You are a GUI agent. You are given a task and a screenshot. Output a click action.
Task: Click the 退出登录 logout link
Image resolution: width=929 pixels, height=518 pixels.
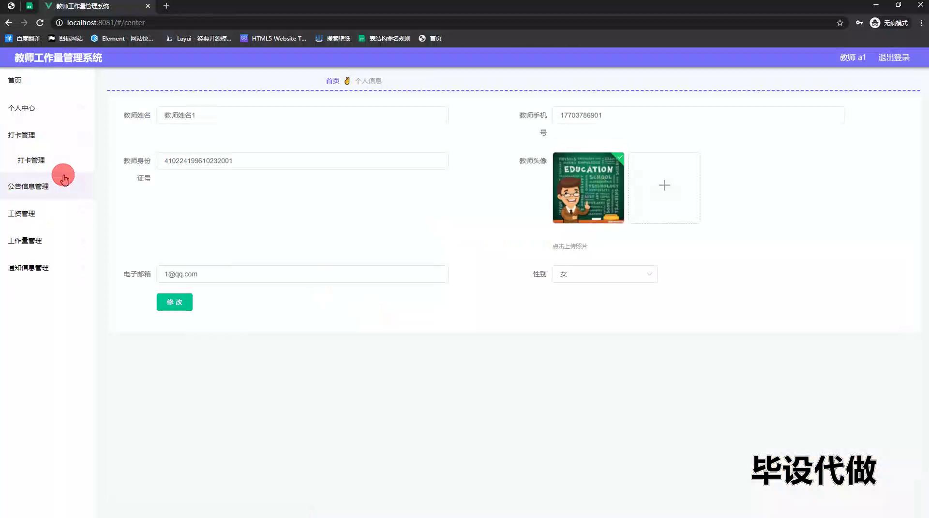894,58
